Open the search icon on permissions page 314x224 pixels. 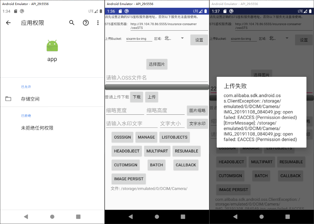(72, 23)
